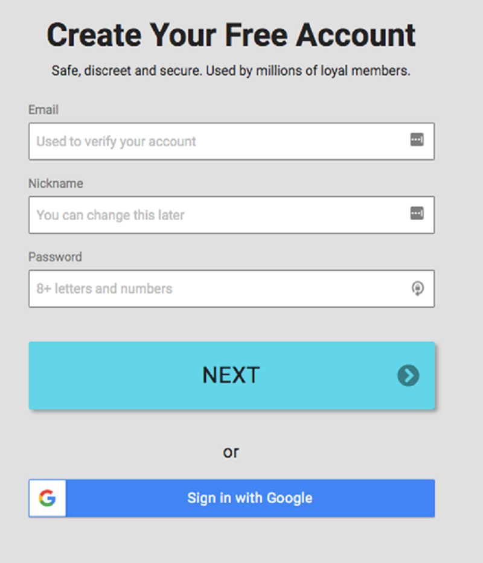Click the Nickname field label

coord(56,183)
